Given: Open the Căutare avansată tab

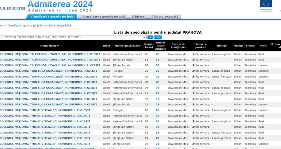Looking at the screenshot, I should [165, 17].
